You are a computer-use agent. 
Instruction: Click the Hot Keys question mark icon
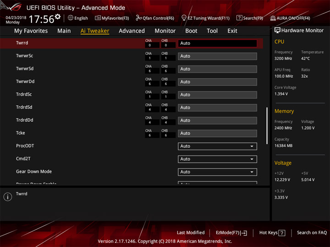(281, 233)
